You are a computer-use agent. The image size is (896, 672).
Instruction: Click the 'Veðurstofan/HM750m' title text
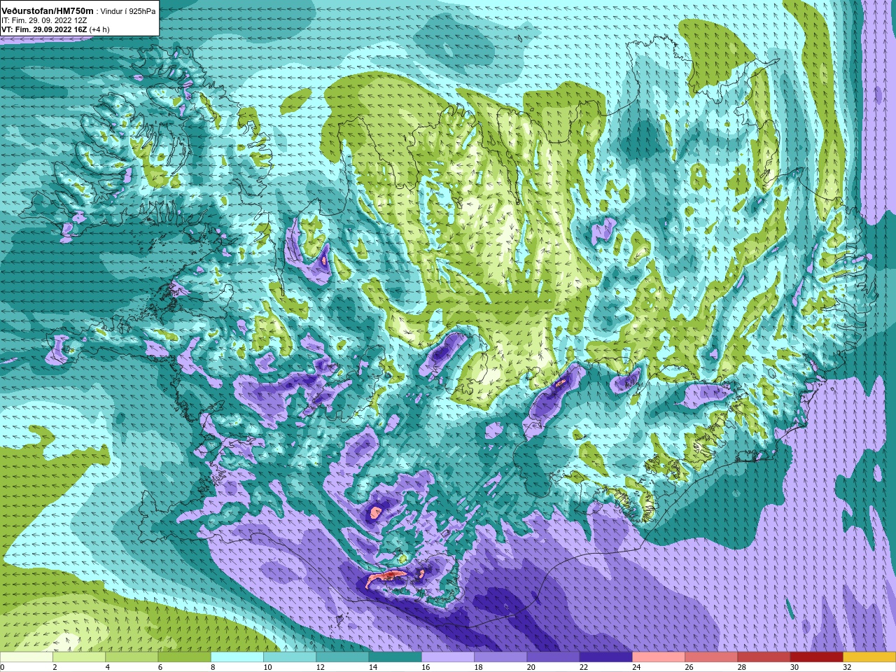pos(47,11)
